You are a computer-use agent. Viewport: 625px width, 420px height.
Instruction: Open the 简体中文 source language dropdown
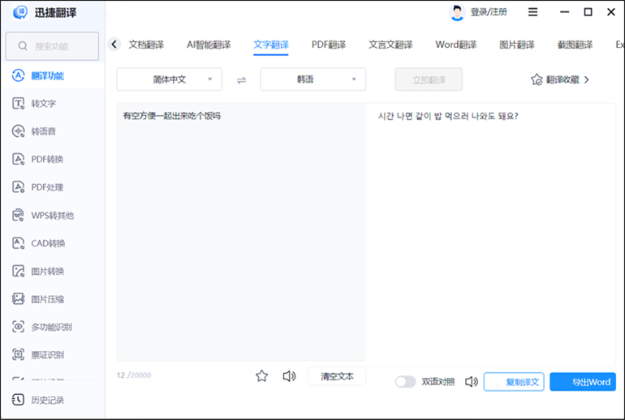tap(170, 79)
